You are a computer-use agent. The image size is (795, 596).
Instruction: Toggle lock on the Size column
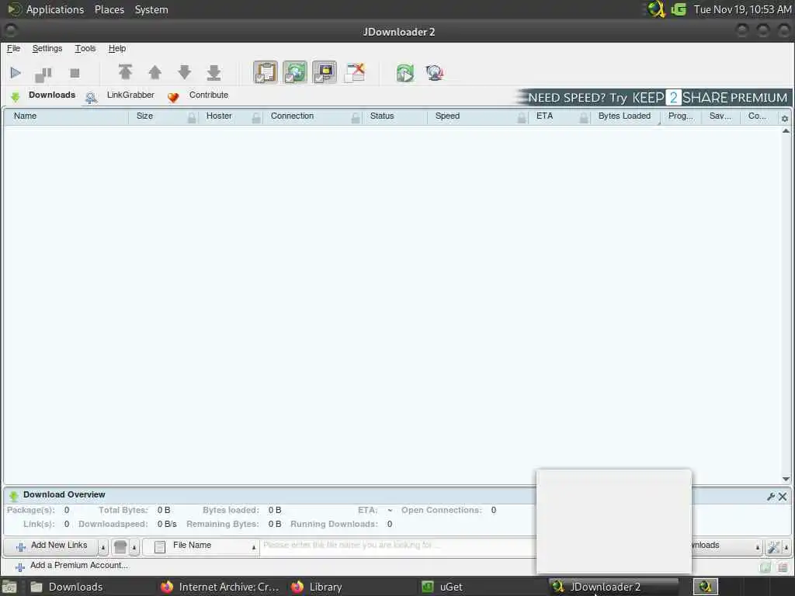pos(192,118)
